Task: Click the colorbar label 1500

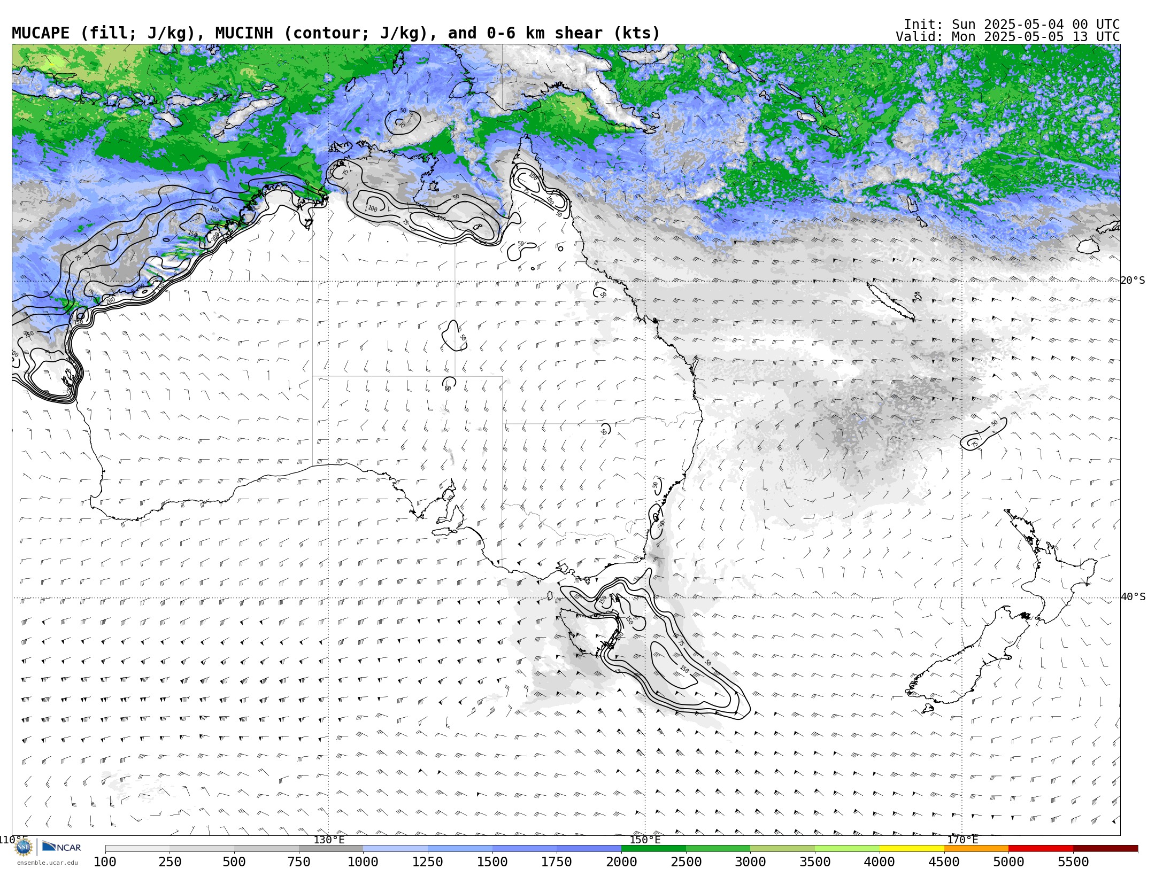Action: 492,862
